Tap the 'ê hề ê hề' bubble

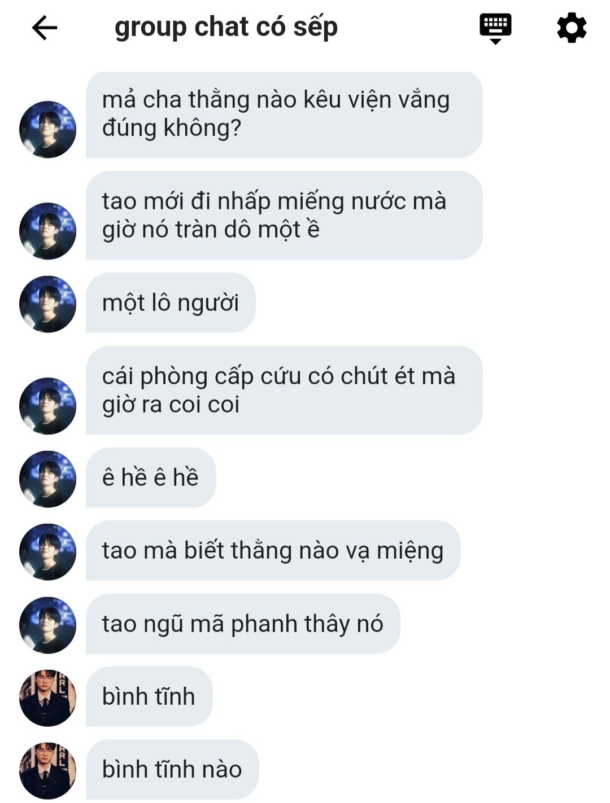[151, 477]
